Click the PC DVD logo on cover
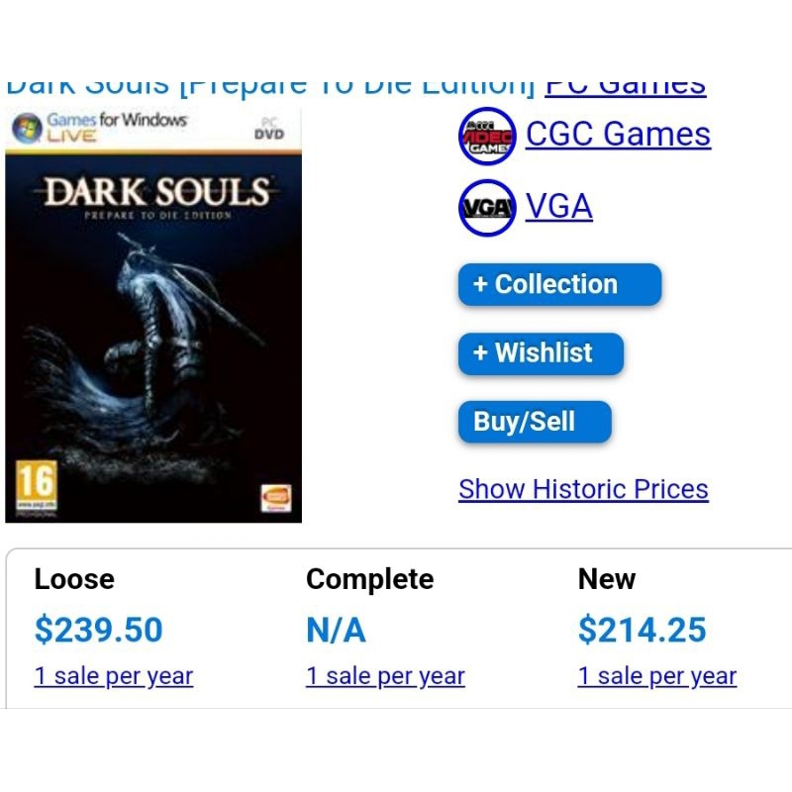Viewport: 792px width, 792px height. click(268, 129)
